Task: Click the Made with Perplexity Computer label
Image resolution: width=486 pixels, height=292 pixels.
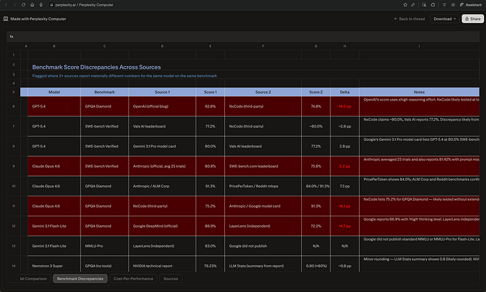Action: pos(38,19)
